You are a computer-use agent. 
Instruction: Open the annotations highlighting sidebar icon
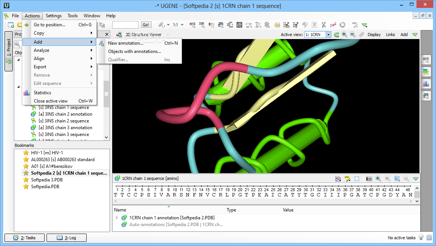[426, 71]
